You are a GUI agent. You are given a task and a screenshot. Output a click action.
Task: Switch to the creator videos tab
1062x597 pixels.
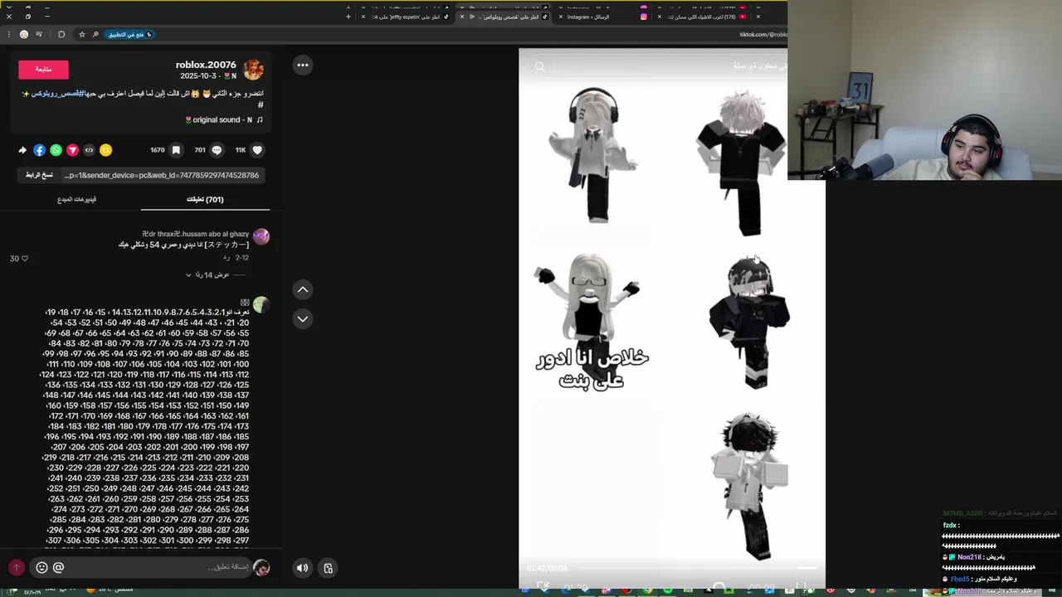pyautogui.click(x=76, y=199)
